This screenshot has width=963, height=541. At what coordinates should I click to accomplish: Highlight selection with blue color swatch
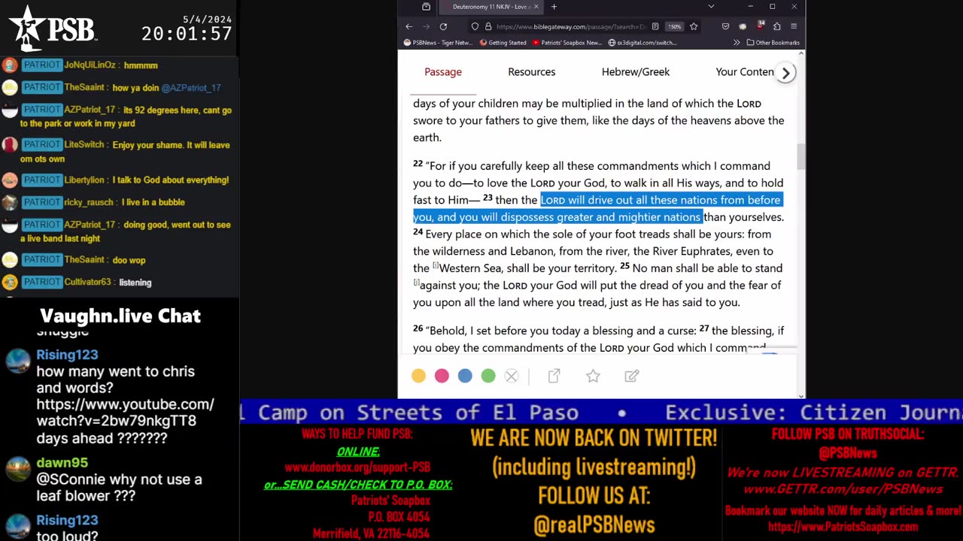point(465,376)
